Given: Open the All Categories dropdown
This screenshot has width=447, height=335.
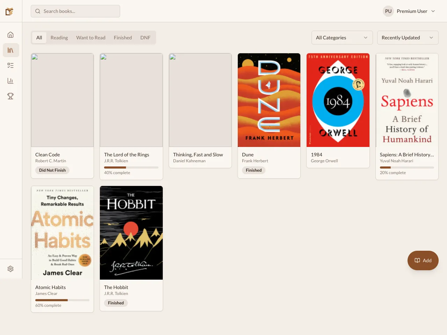Looking at the screenshot, I should coord(342,38).
